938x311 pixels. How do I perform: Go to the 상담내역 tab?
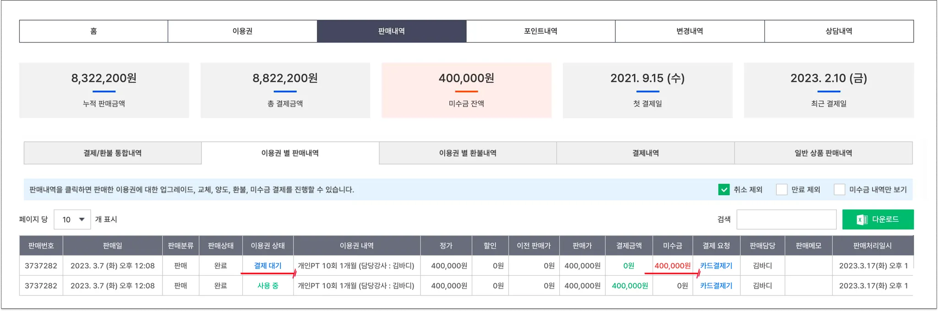839,31
